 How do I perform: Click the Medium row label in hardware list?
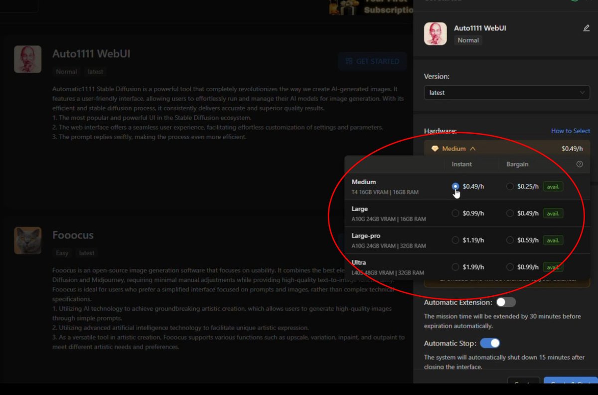click(364, 182)
